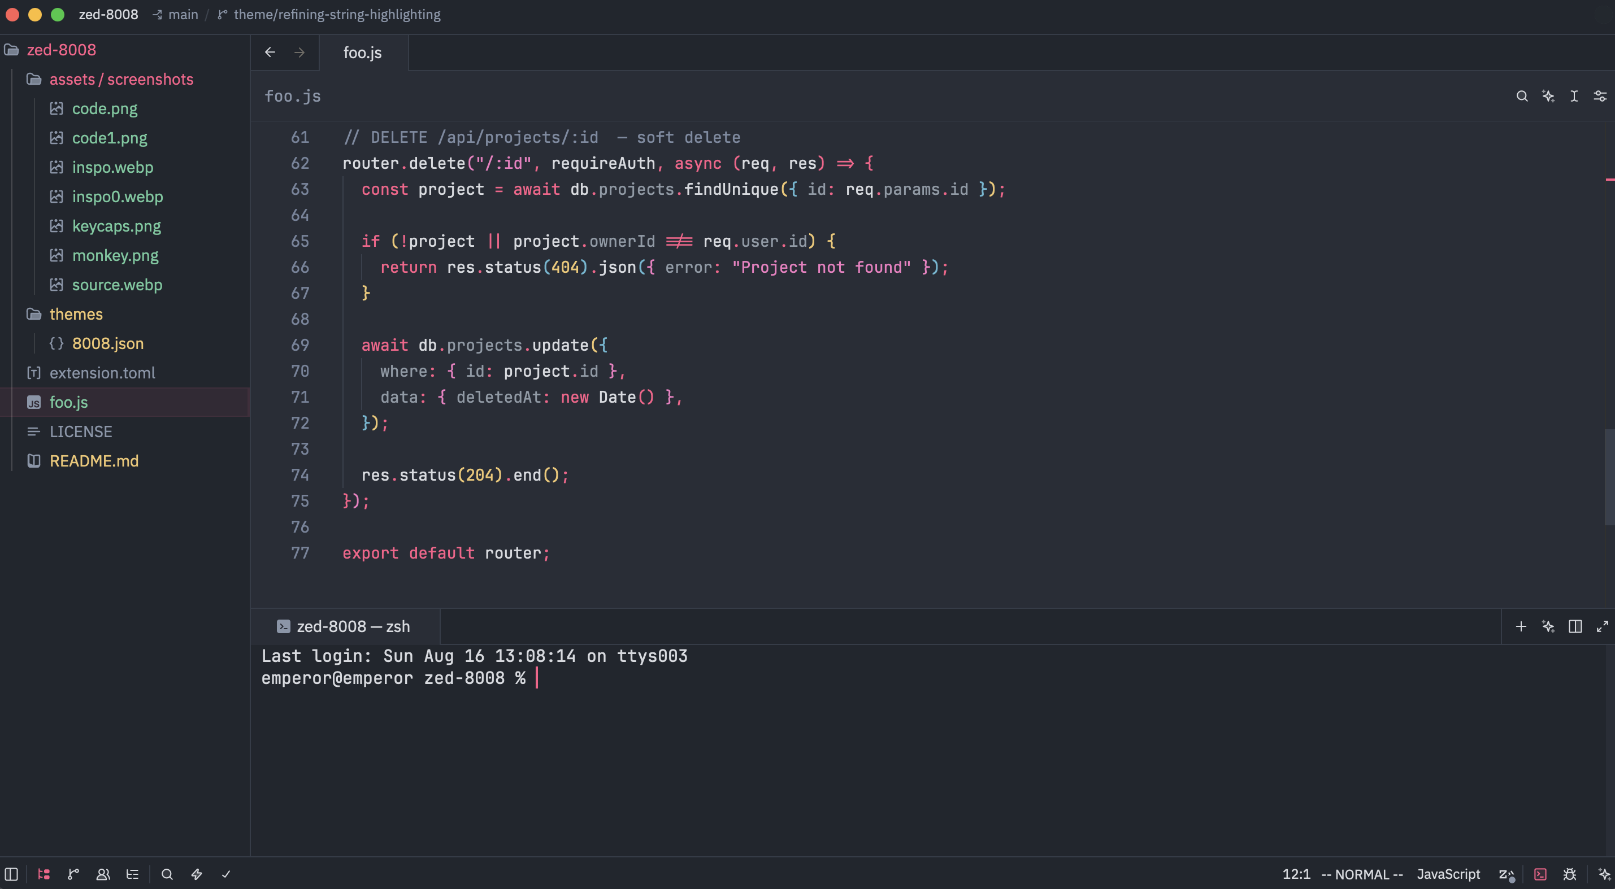The height and width of the screenshot is (889, 1615).
Task: Click the main branch in title bar
Action: [175, 15]
